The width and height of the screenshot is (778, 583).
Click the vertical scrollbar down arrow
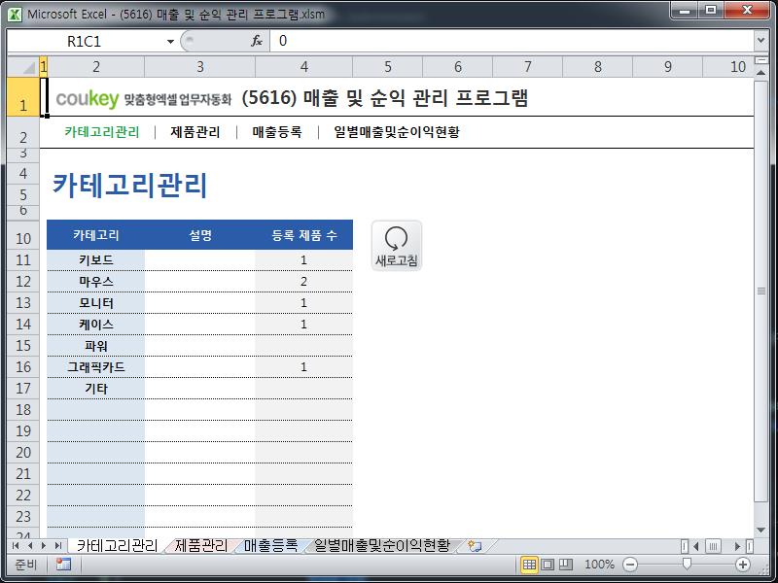coord(761,531)
